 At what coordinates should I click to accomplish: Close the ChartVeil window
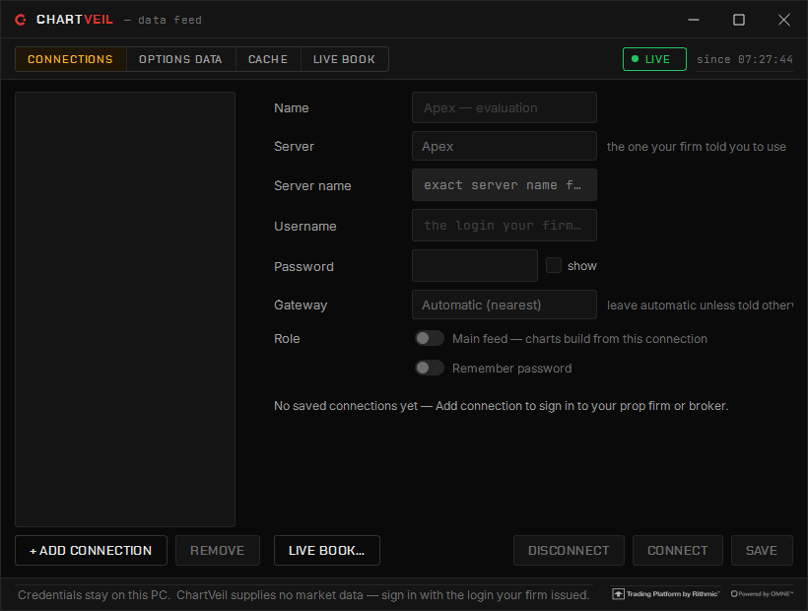[x=783, y=20]
